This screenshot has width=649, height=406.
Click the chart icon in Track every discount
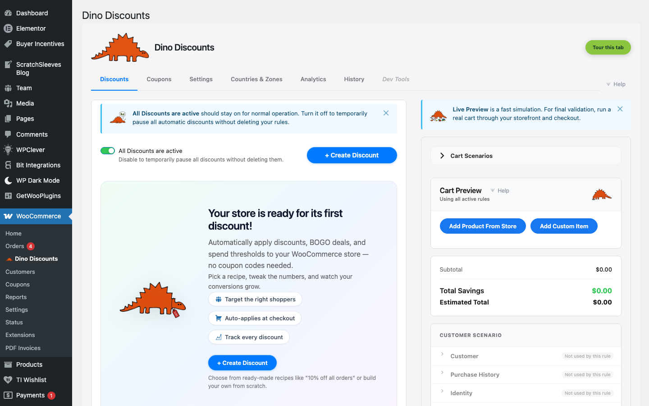click(219, 337)
